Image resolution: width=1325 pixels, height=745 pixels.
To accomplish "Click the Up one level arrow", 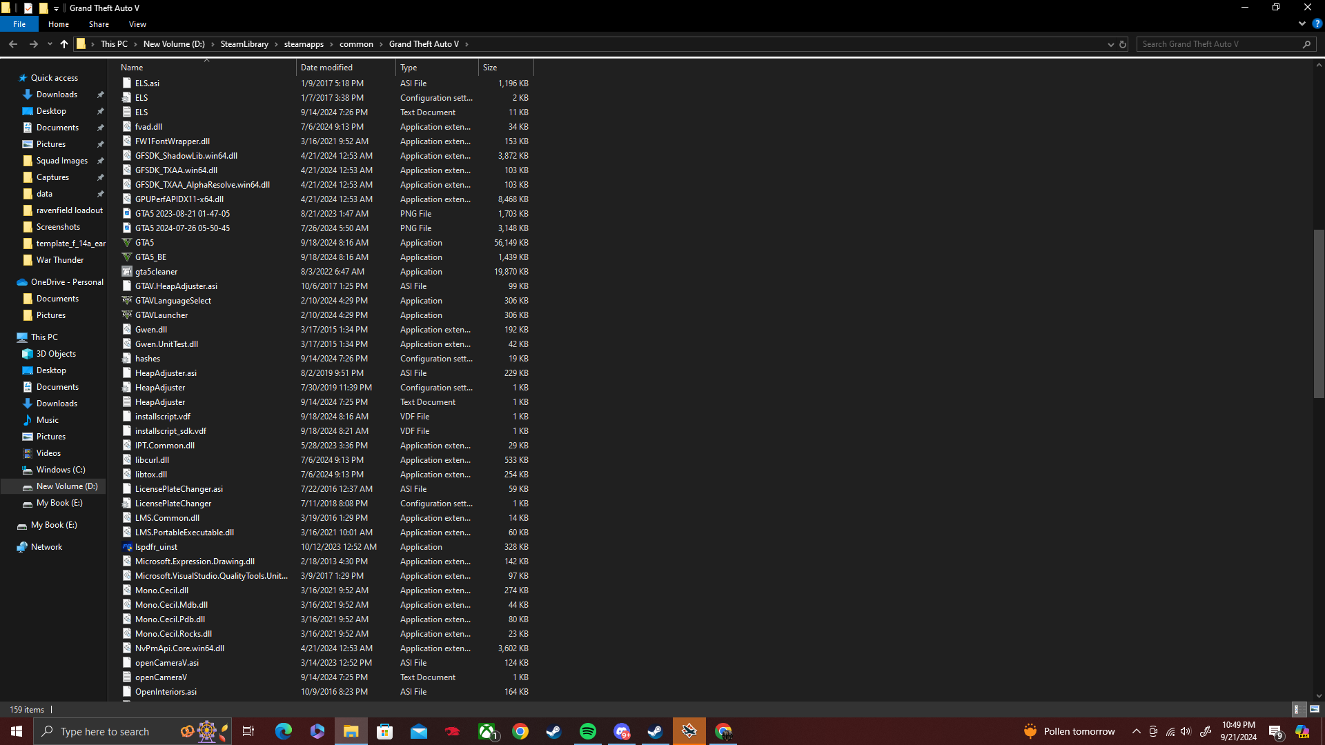I will tap(64, 44).
